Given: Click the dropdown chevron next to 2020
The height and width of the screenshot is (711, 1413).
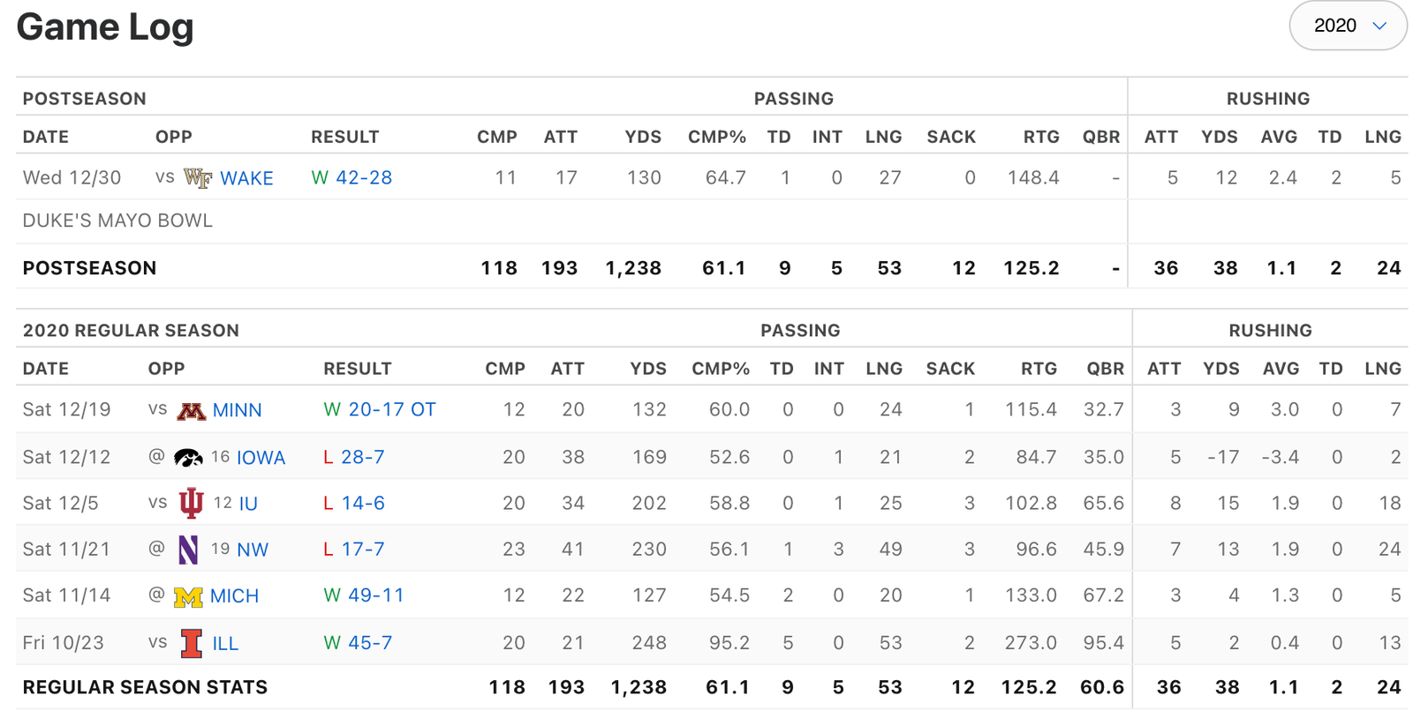Looking at the screenshot, I should [x=1379, y=26].
